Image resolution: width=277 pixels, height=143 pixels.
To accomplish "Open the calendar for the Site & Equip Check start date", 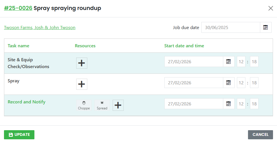I will [229, 62].
